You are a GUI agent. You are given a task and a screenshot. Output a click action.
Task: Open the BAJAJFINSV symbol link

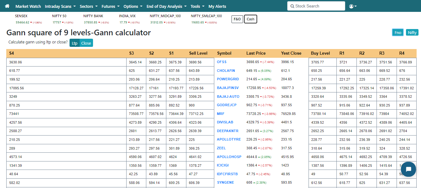(228, 88)
